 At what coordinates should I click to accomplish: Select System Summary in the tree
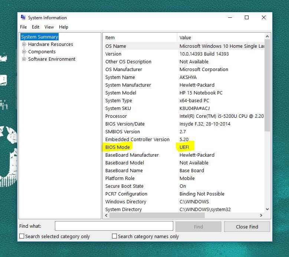coord(39,37)
